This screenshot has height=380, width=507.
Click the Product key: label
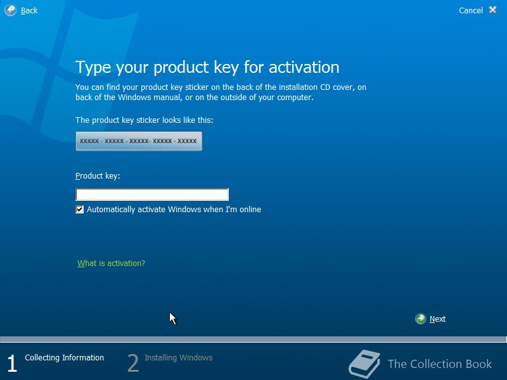tap(98, 176)
